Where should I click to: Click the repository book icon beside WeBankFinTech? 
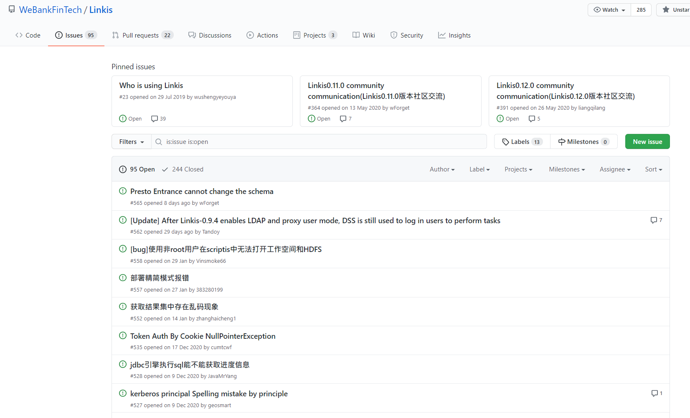coord(12,10)
